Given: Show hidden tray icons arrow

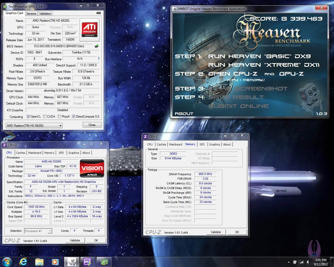Looking at the screenshot, I should pos(289,262).
